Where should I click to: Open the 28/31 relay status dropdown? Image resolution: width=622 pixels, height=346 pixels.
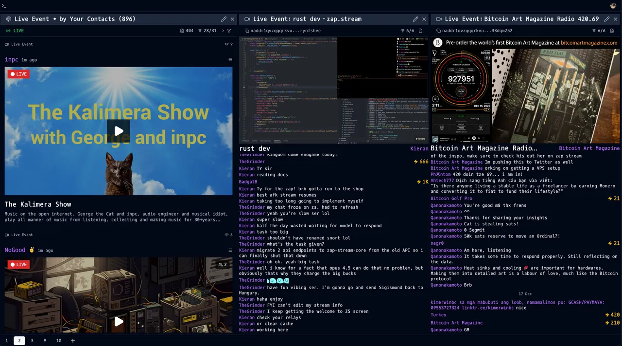point(207,31)
